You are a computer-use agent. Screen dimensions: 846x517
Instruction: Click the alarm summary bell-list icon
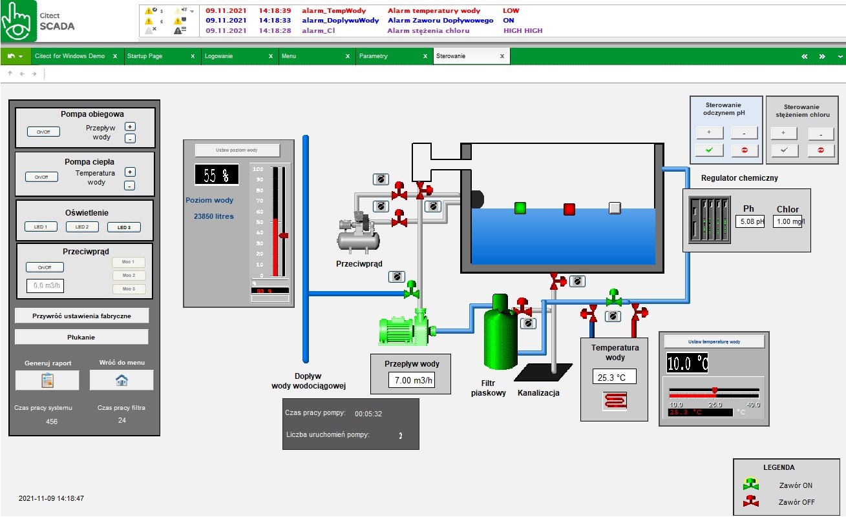point(178,31)
